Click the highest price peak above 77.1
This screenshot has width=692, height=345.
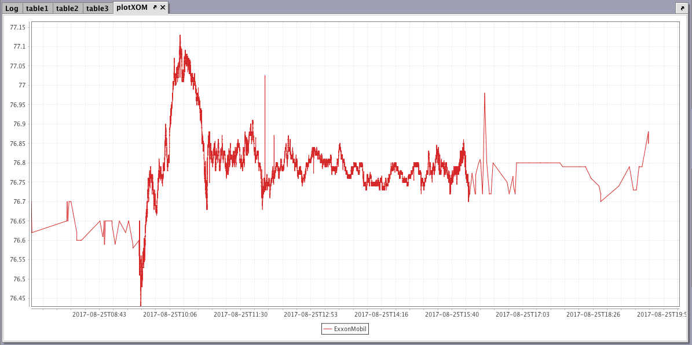[x=180, y=36]
